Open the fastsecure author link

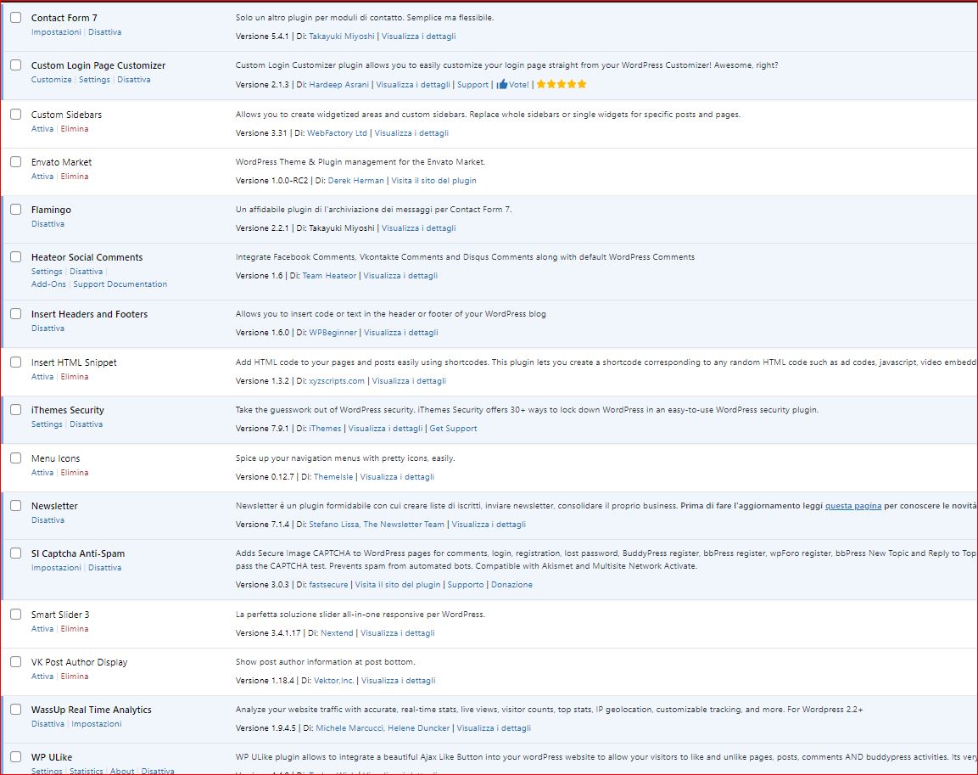(329, 585)
